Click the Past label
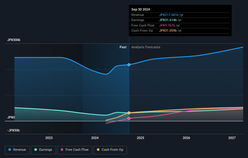 (123, 47)
